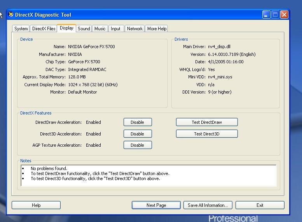Open the More Help tab
The image size is (302, 222).
(157, 29)
